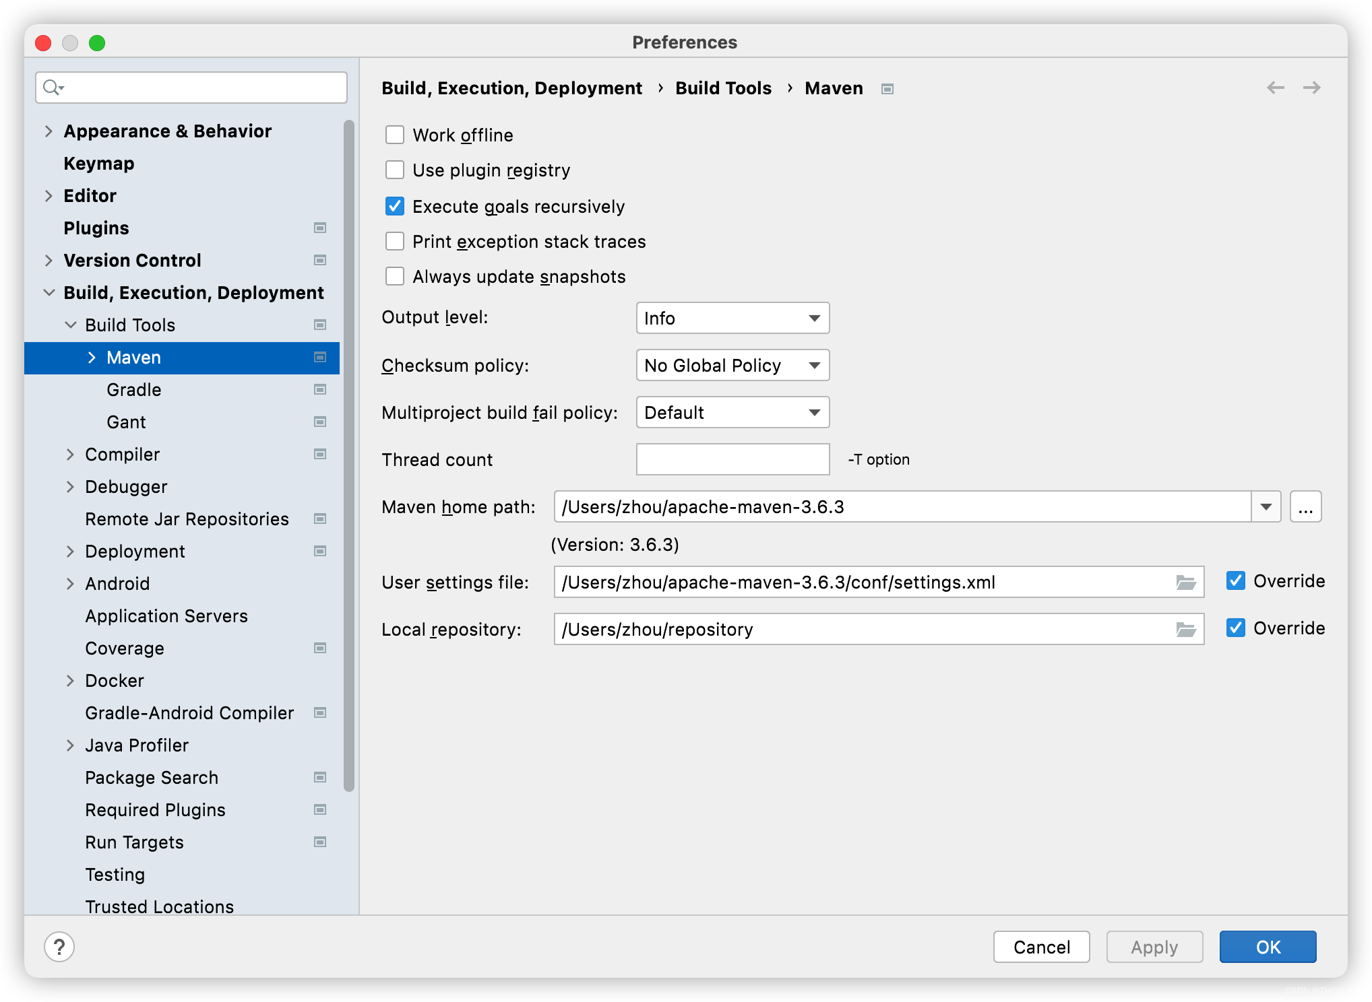Cancel the Preferences dialog
The height and width of the screenshot is (1002, 1372).
[x=1041, y=947]
